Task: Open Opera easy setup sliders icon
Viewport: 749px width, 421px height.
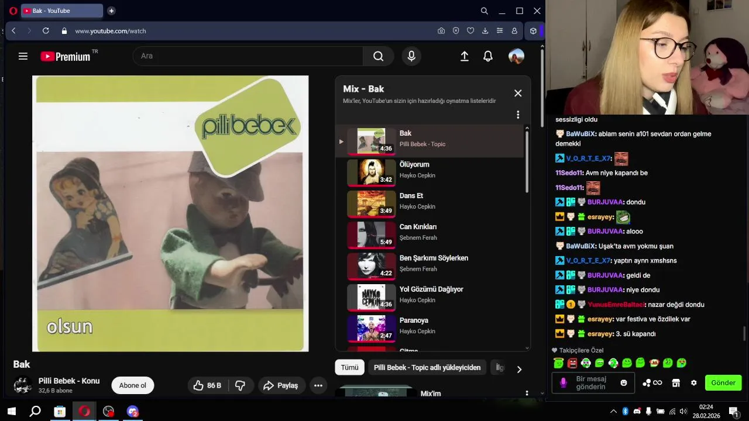Action: click(x=500, y=31)
